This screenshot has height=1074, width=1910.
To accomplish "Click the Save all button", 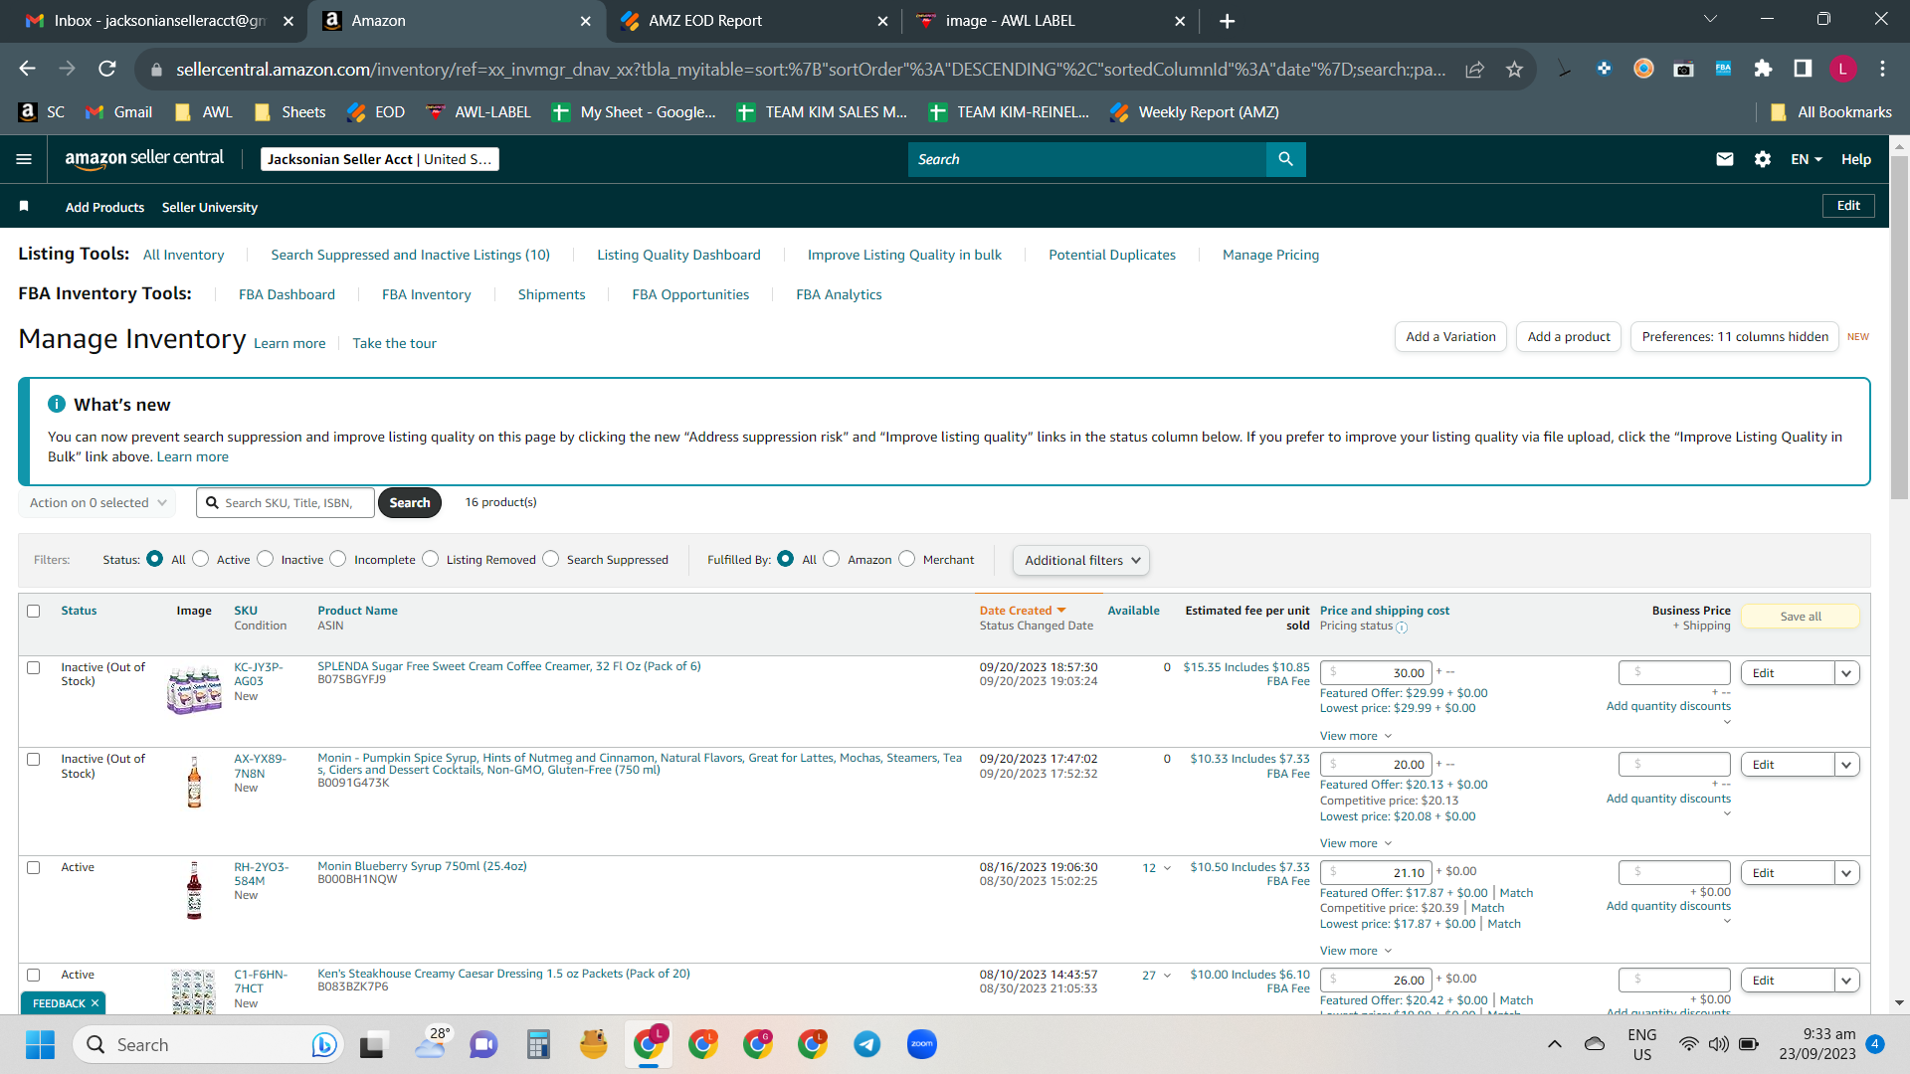I will 1801,617.
